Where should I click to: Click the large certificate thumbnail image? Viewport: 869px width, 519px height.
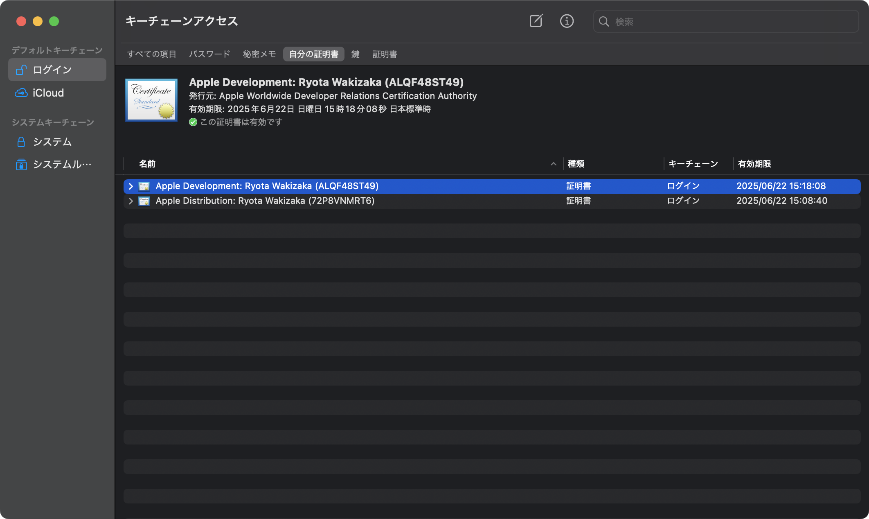(x=151, y=100)
